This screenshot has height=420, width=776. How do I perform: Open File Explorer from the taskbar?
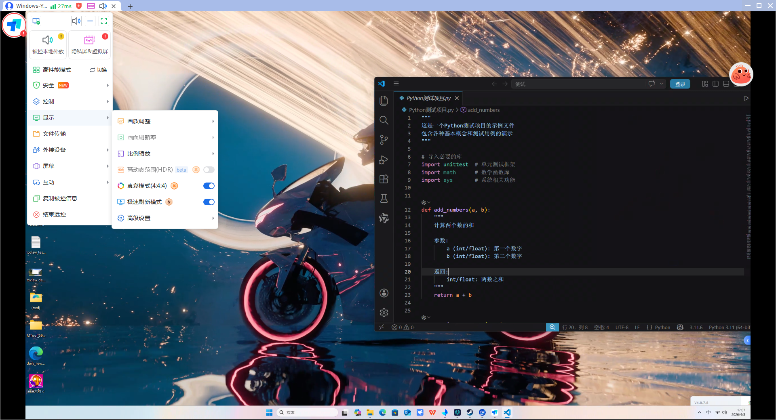coord(370,412)
